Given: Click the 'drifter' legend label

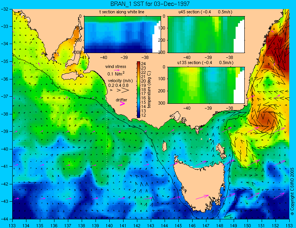Looking at the screenshot, I should 122,100.
